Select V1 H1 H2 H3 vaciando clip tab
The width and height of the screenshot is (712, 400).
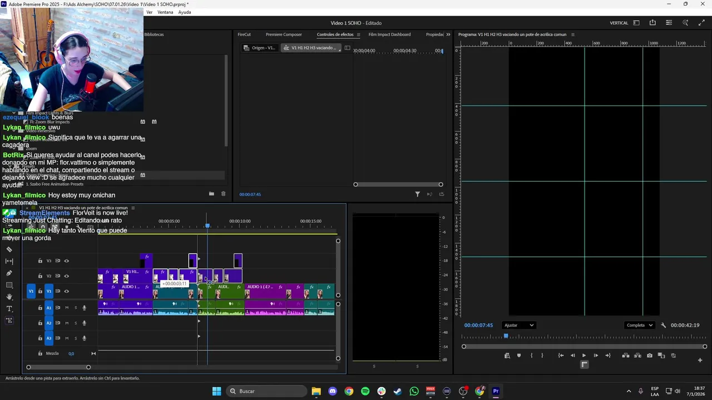point(310,48)
